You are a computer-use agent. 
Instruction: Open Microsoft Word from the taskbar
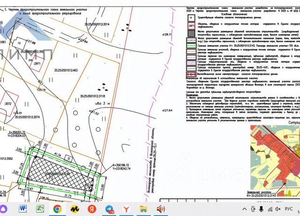point(22,209)
